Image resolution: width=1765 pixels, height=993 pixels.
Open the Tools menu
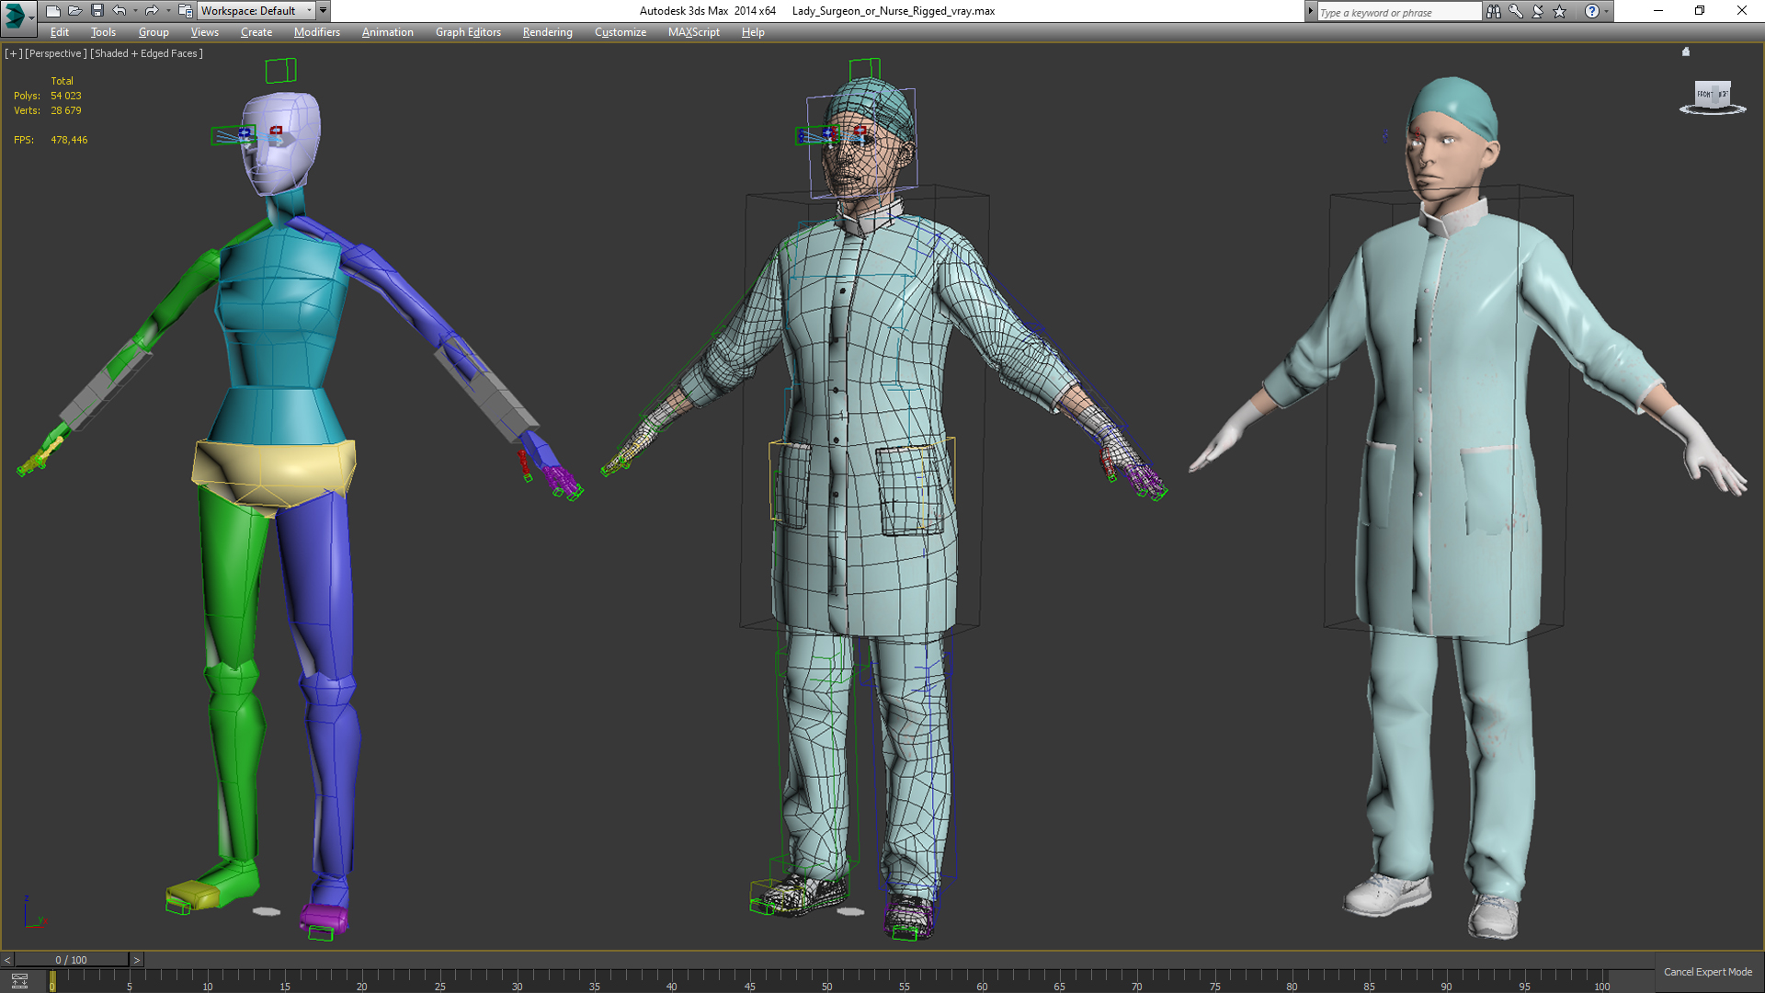coord(103,32)
